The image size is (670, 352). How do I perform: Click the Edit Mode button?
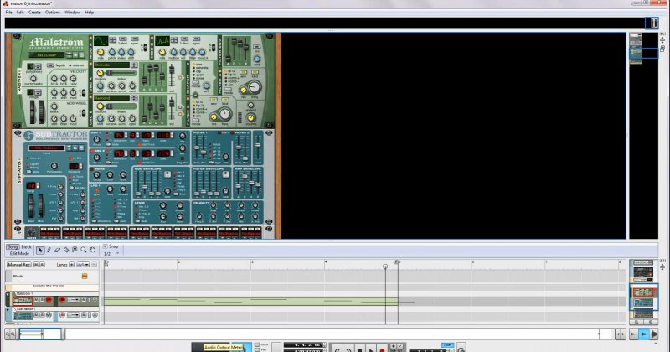click(x=19, y=253)
